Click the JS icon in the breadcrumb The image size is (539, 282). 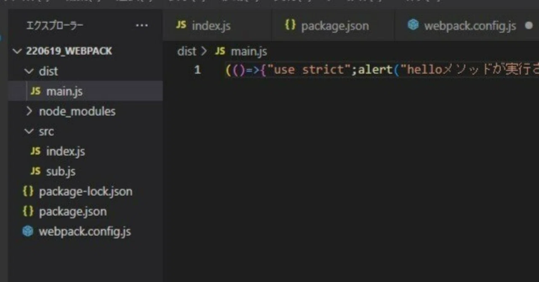(220, 51)
